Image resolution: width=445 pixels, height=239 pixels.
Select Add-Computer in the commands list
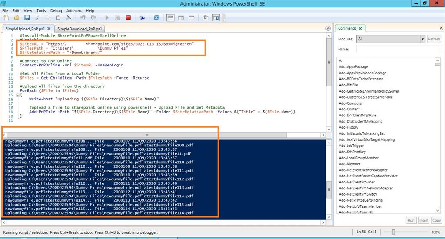351,103
